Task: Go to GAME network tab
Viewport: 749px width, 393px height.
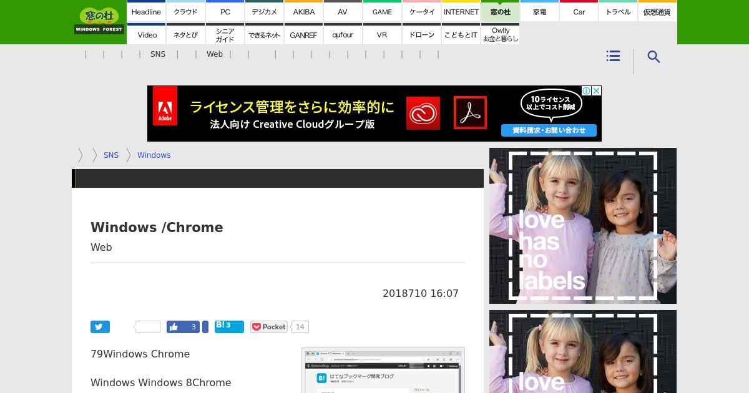Action: coord(382,11)
